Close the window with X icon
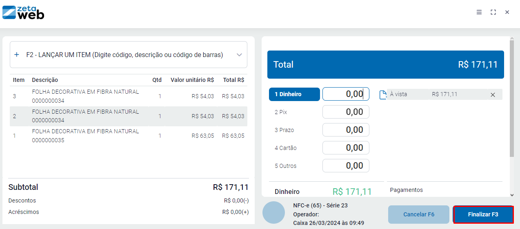The image size is (520, 229). click(x=507, y=12)
